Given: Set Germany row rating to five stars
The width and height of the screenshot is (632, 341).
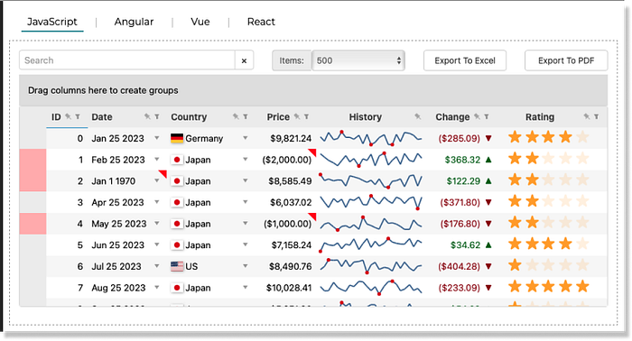Looking at the screenshot, I should (582, 138).
